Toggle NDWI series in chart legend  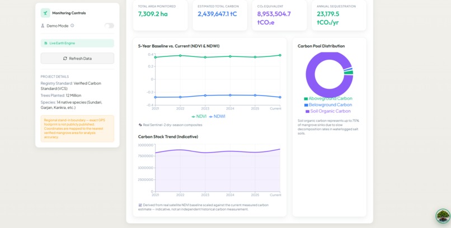tap(217, 117)
